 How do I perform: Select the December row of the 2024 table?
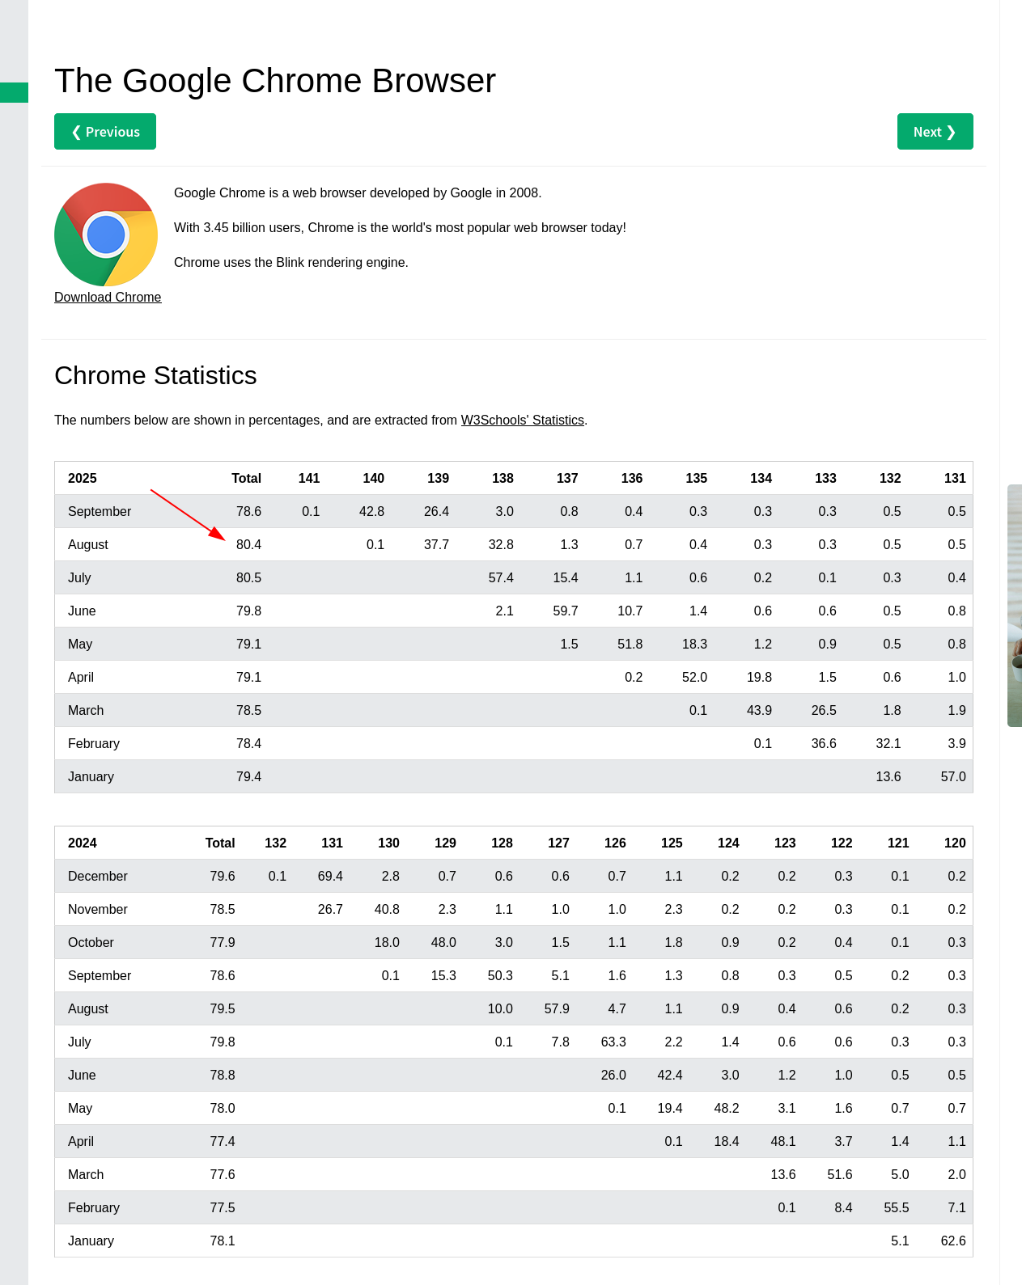pos(97,876)
